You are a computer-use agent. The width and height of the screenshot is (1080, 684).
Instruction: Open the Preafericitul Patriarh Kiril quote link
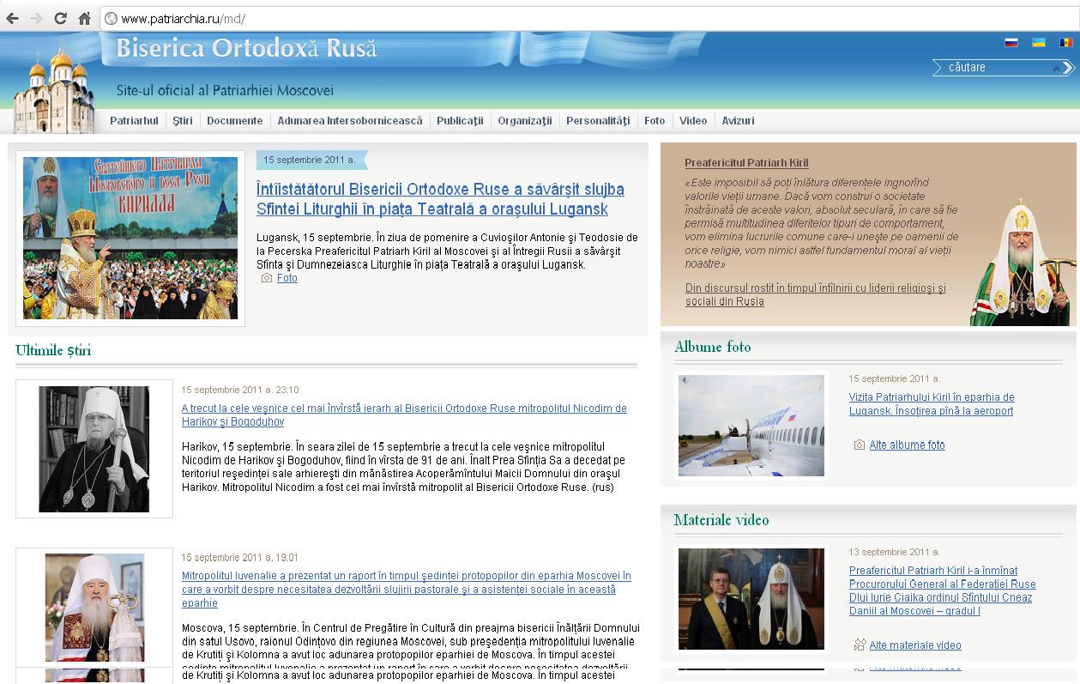click(x=746, y=163)
